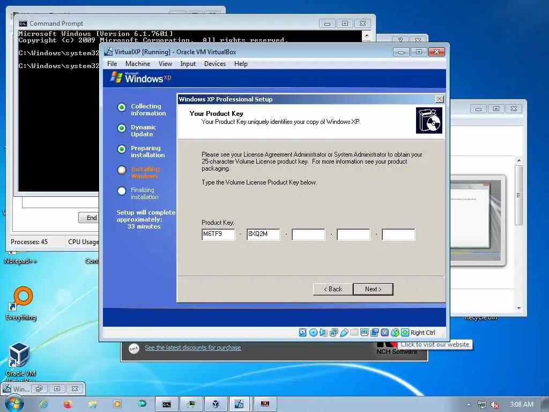The height and width of the screenshot is (412, 549).
Task: Open the Input menu in VirtualBox
Action: click(188, 64)
